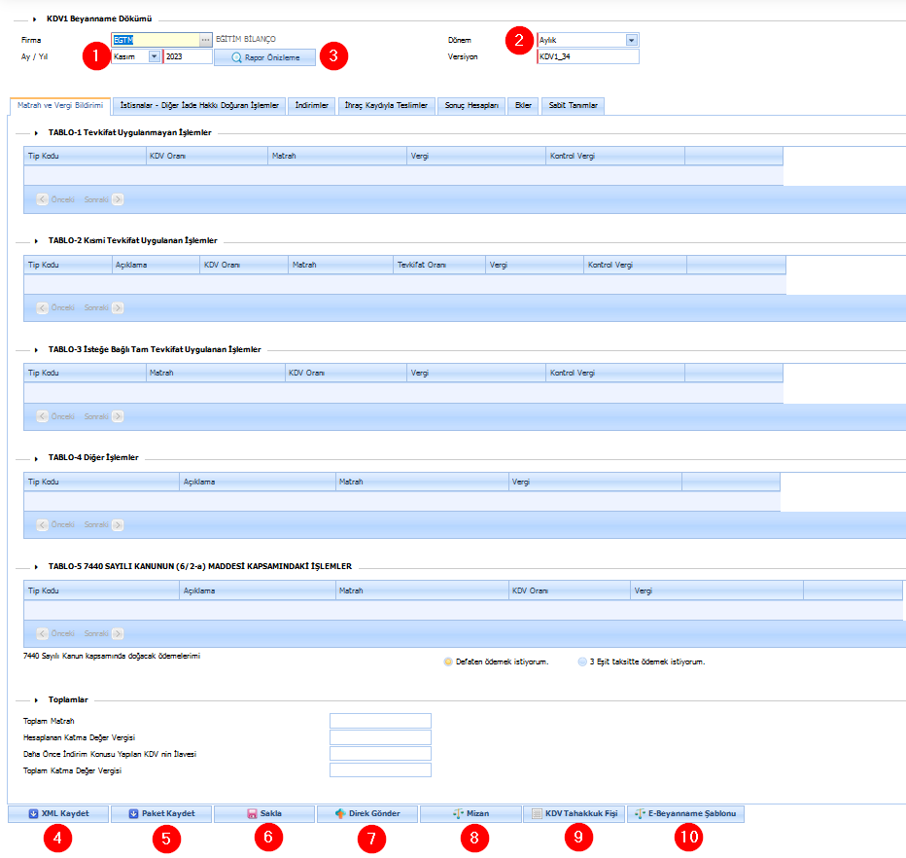Image resolution: width=906 pixels, height=858 pixels.
Task: Click Açıklama column header in TABLO-4
Action: [x=258, y=482]
